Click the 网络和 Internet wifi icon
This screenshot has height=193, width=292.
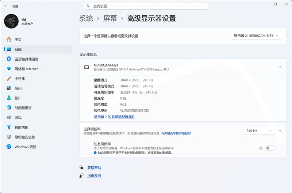[x=9, y=69]
